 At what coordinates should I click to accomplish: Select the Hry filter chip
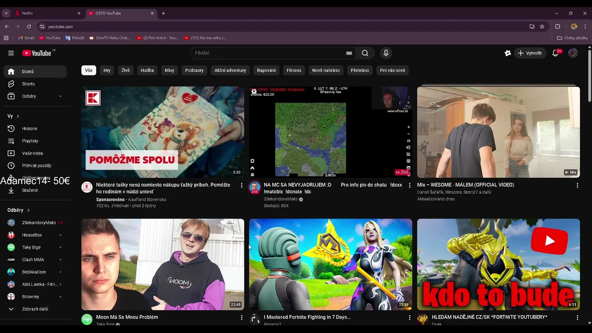[x=107, y=70]
